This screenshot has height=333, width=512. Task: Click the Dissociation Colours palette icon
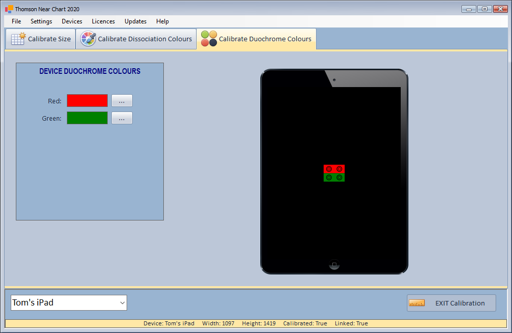88,39
